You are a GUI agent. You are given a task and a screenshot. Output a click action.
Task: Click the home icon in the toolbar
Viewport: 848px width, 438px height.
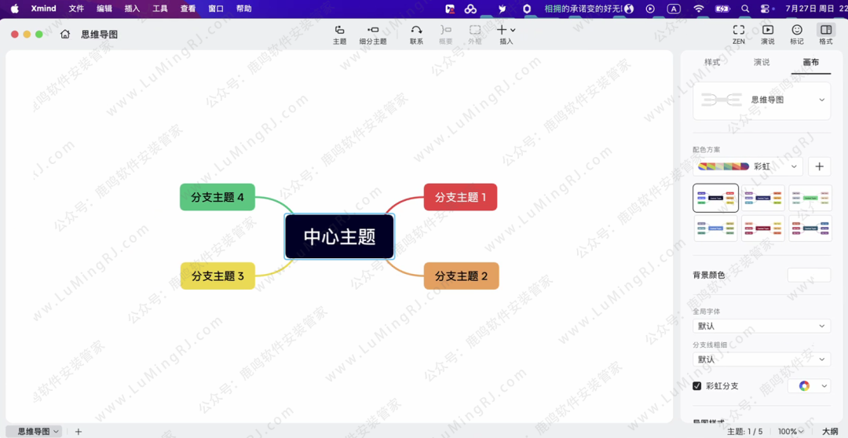[65, 35]
